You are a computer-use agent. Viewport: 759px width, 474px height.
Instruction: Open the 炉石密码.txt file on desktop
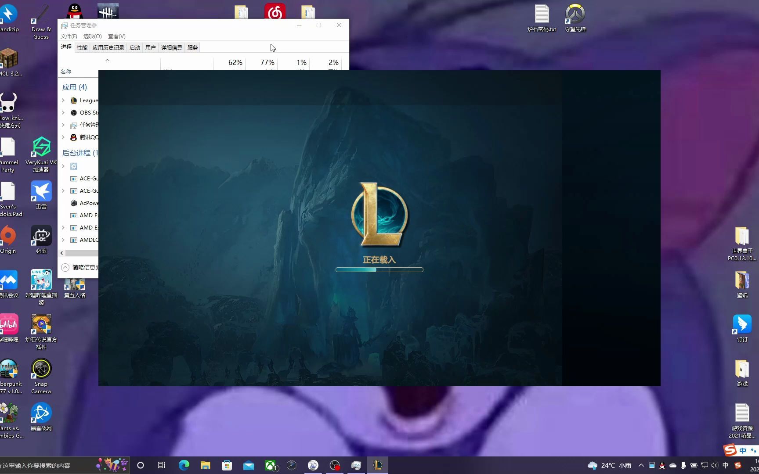(542, 18)
